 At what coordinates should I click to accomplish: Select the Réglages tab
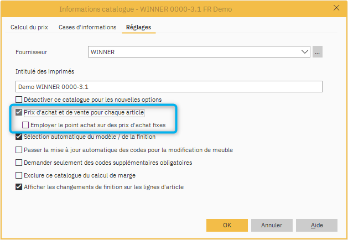(138, 27)
